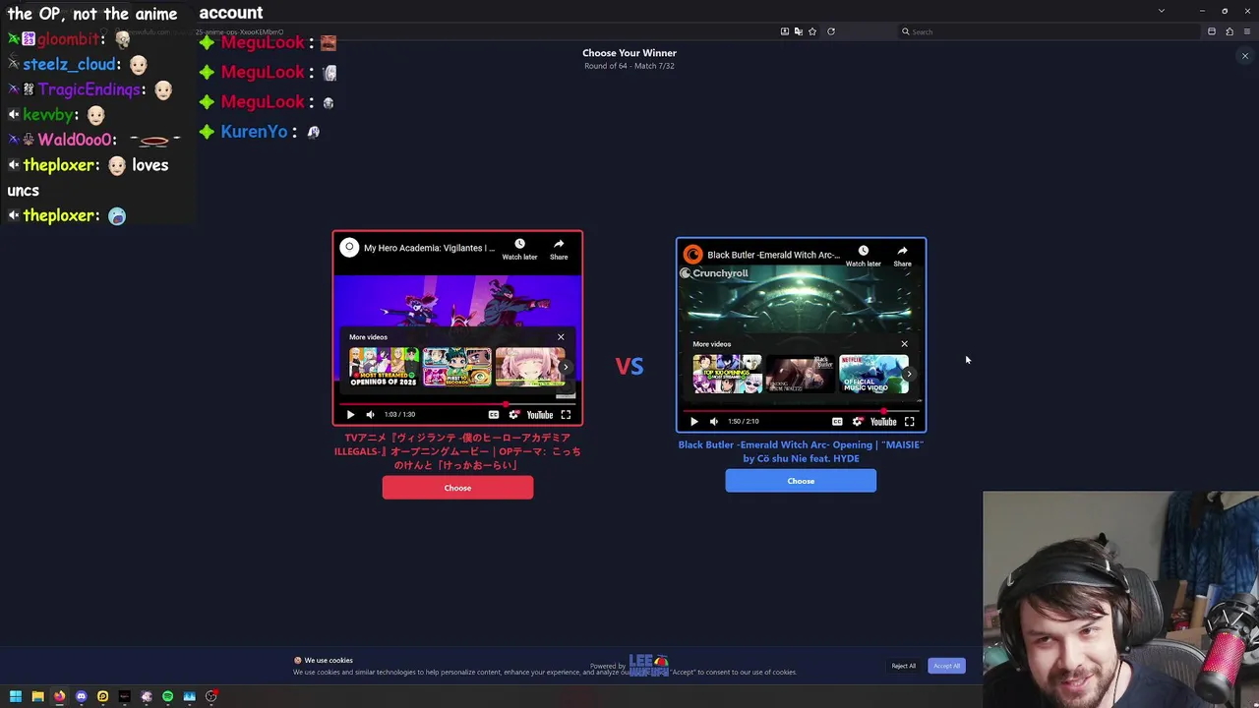Show next suggested videos on left player
This screenshot has height=708, width=1259.
(566, 368)
